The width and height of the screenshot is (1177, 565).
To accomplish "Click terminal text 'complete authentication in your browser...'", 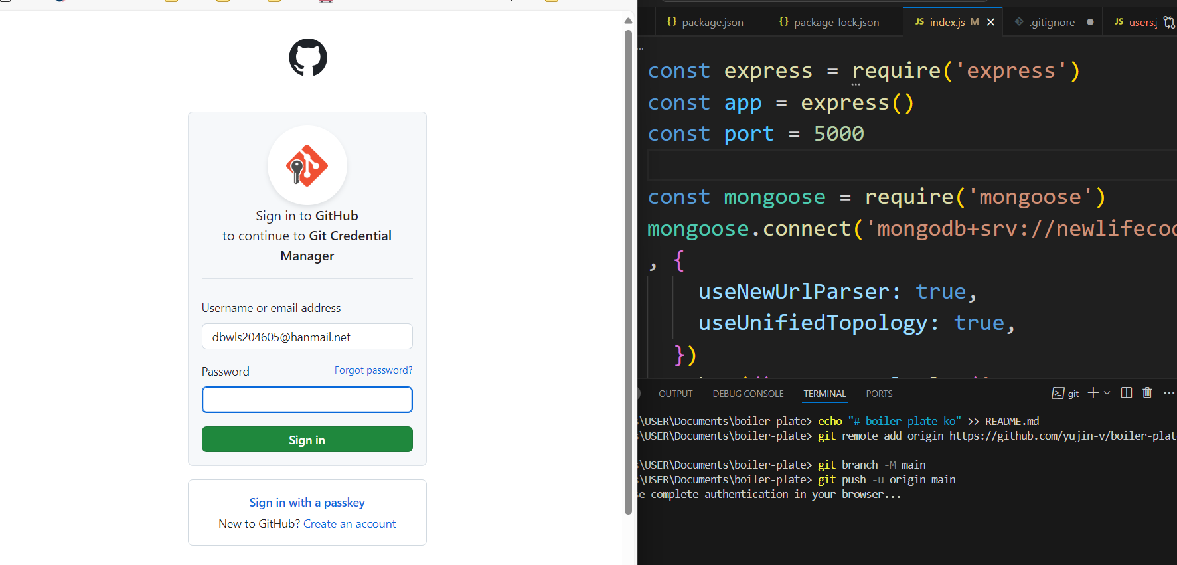I will 776,494.
